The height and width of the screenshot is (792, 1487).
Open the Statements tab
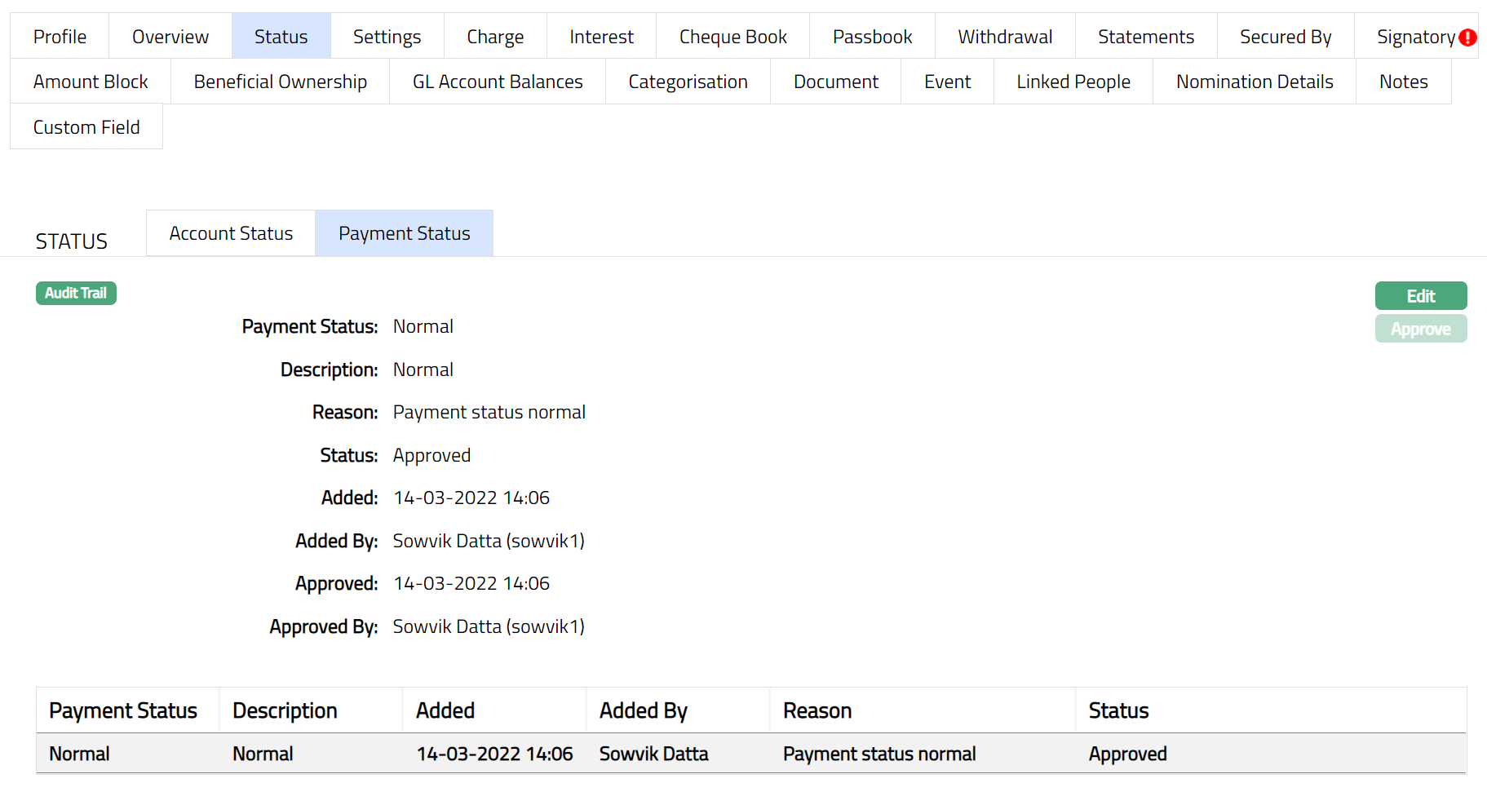1145,37
